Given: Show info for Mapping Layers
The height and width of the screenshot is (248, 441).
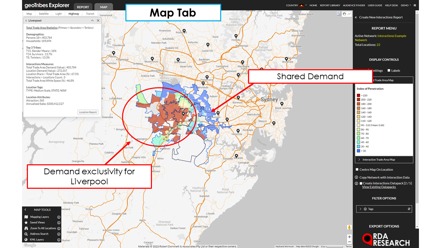Looking at the screenshot, I should (x=59, y=217).
